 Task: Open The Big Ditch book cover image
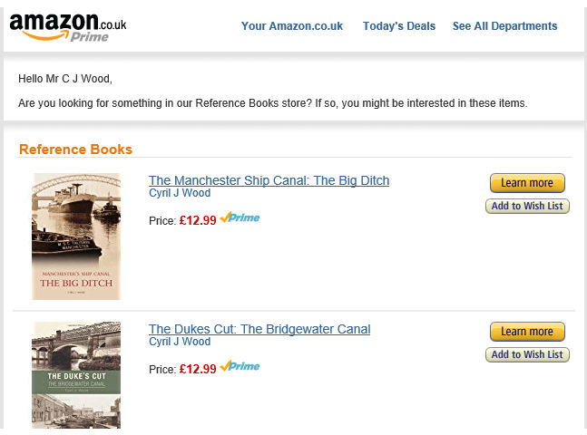[x=76, y=237]
